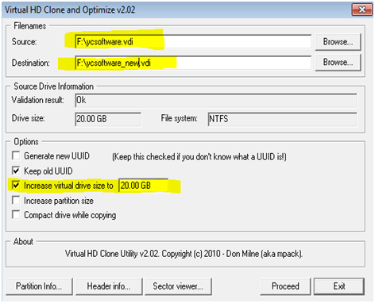Browse for the Source file
Viewport: 375px width, 303px height.
point(338,42)
